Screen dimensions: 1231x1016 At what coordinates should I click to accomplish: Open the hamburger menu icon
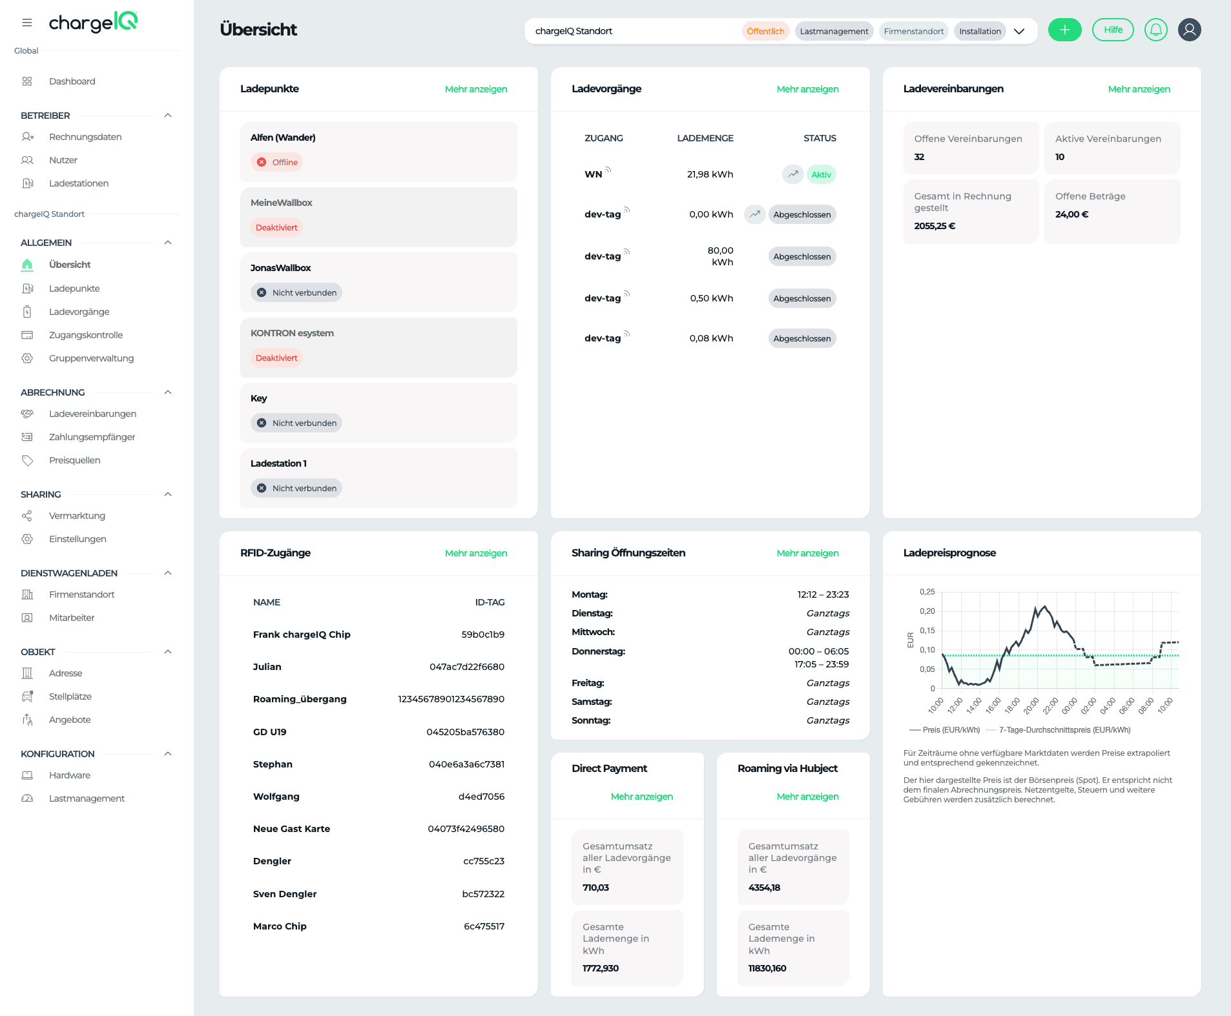click(x=27, y=23)
